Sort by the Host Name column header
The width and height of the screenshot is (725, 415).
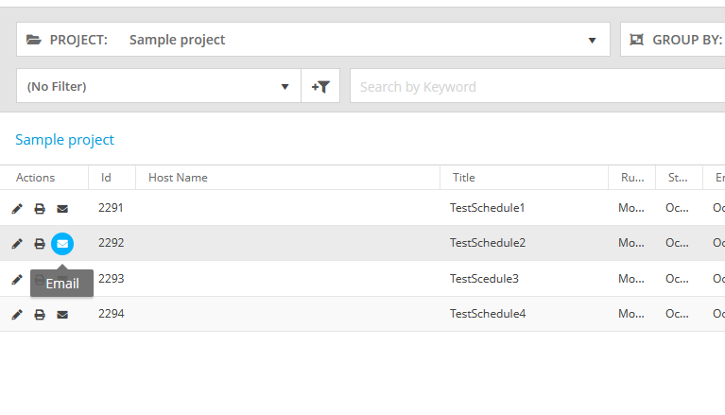click(178, 178)
